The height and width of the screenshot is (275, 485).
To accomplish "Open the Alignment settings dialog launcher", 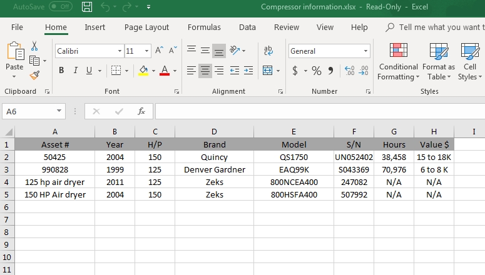I will [280, 91].
